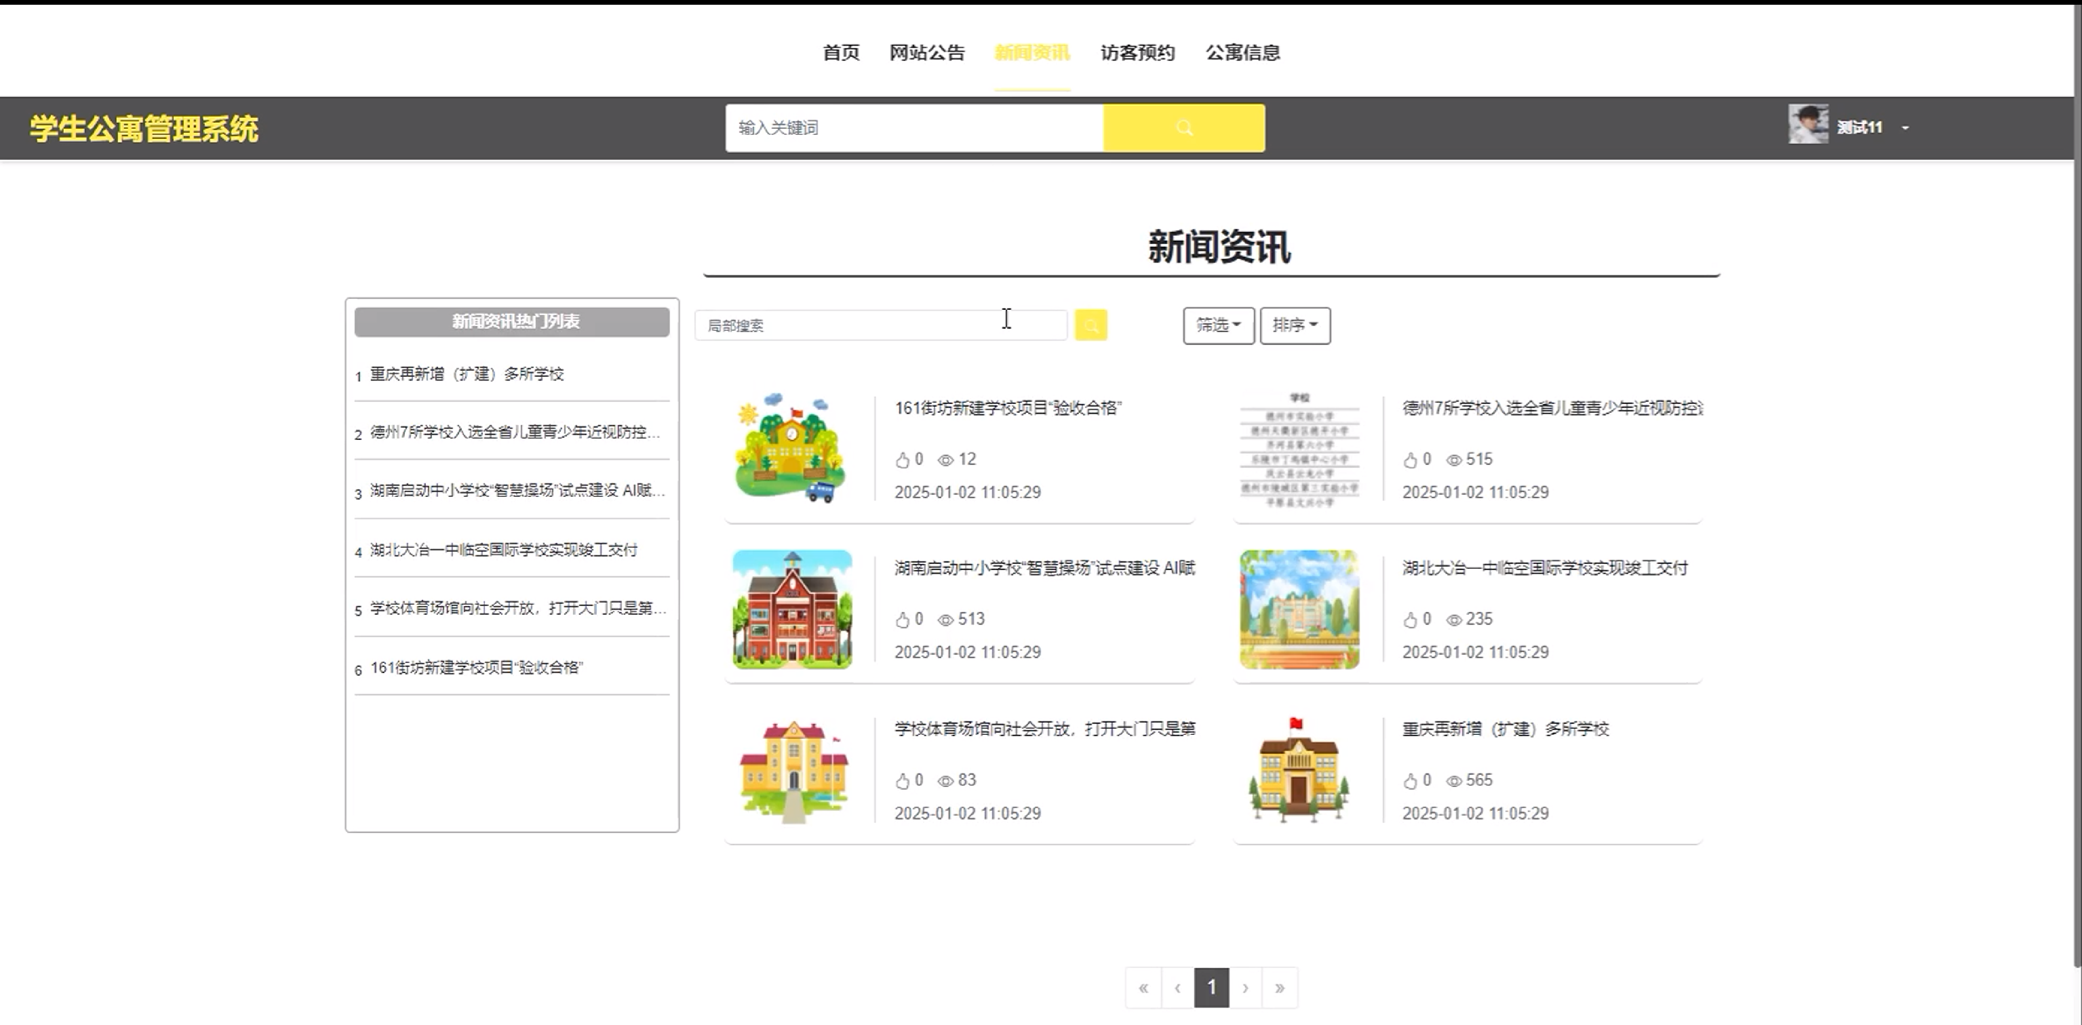Expand the 测试11 user menu arrow

(x=1905, y=128)
